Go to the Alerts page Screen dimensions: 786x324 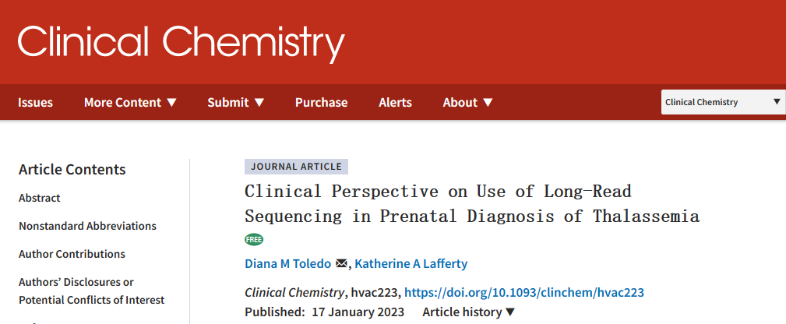(x=395, y=102)
